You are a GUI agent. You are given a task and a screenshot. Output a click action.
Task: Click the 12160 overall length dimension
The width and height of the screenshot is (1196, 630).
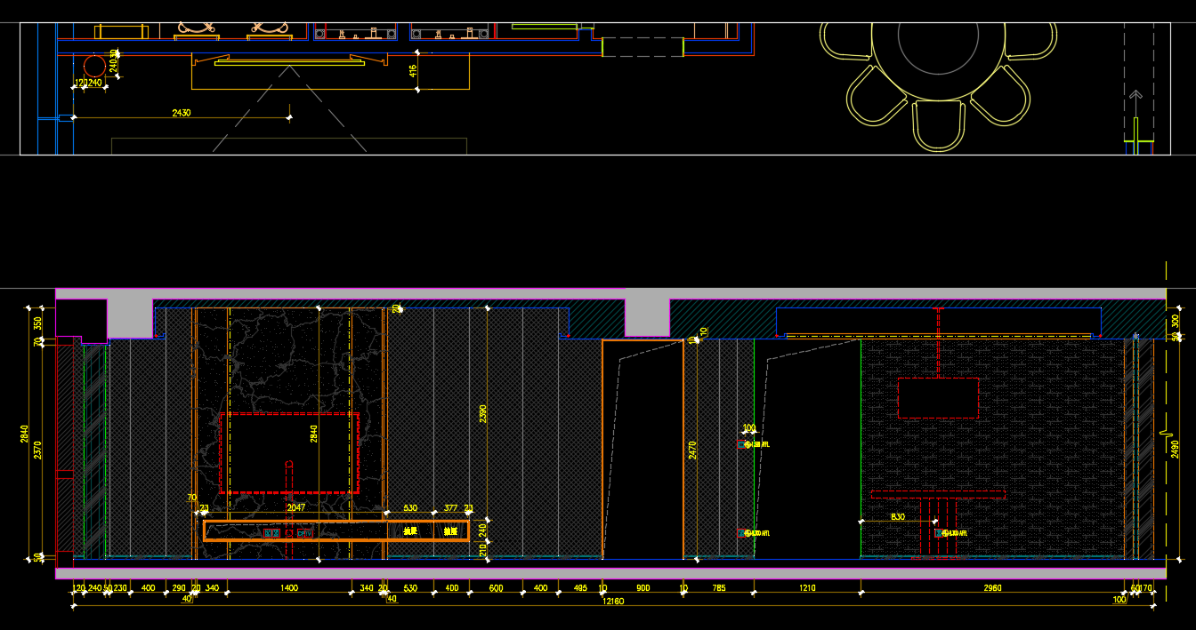click(614, 602)
